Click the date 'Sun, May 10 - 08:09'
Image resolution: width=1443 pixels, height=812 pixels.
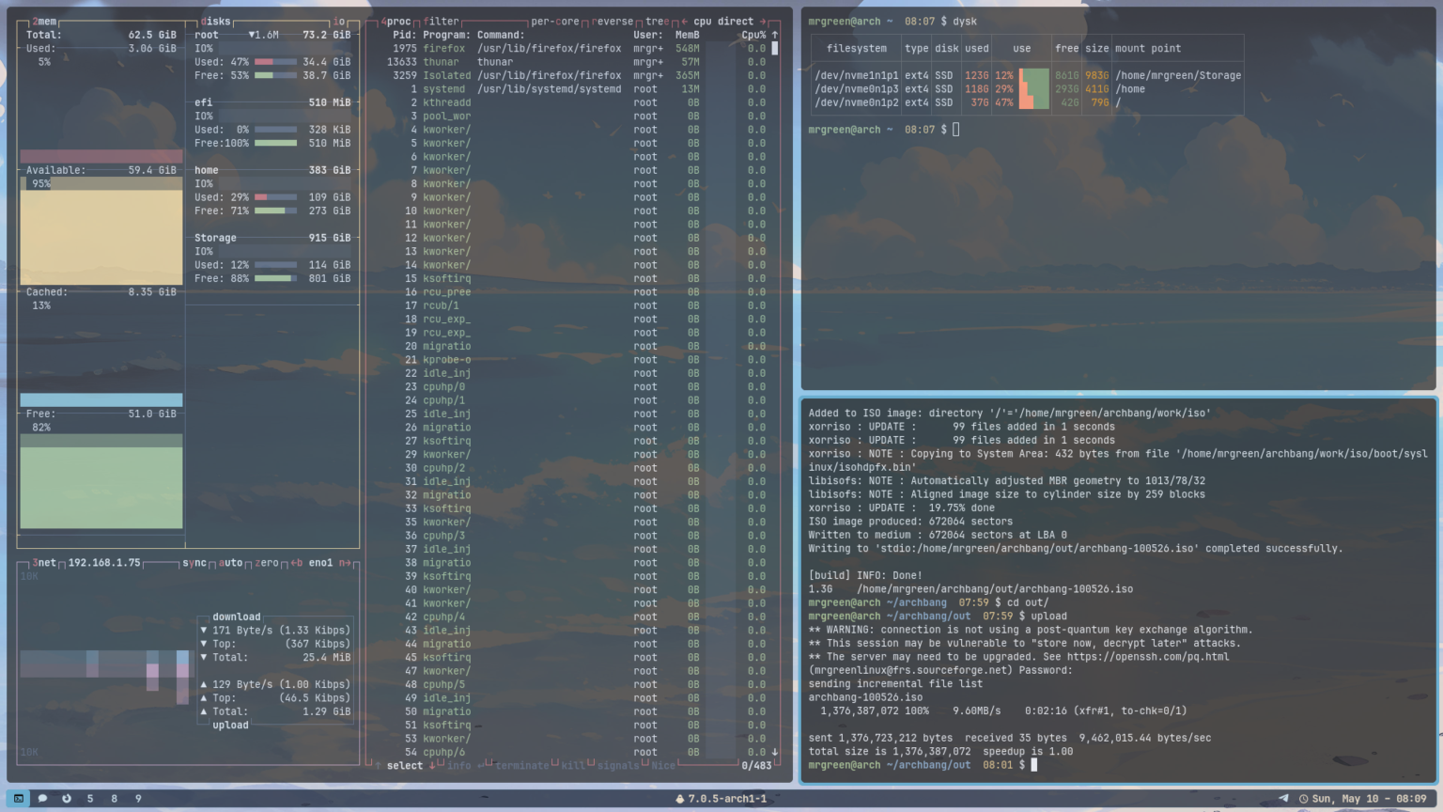pos(1369,799)
